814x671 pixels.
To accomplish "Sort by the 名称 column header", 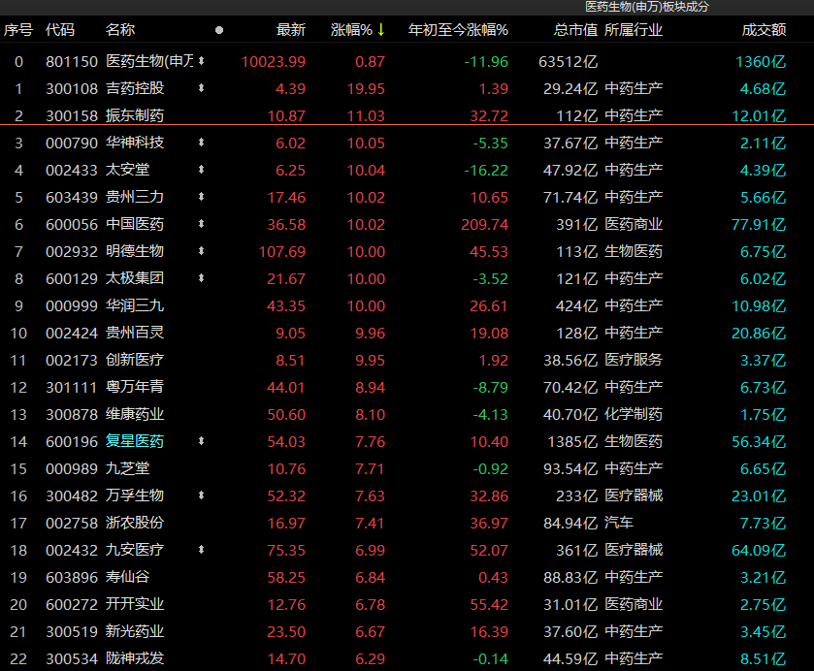I will (x=120, y=30).
